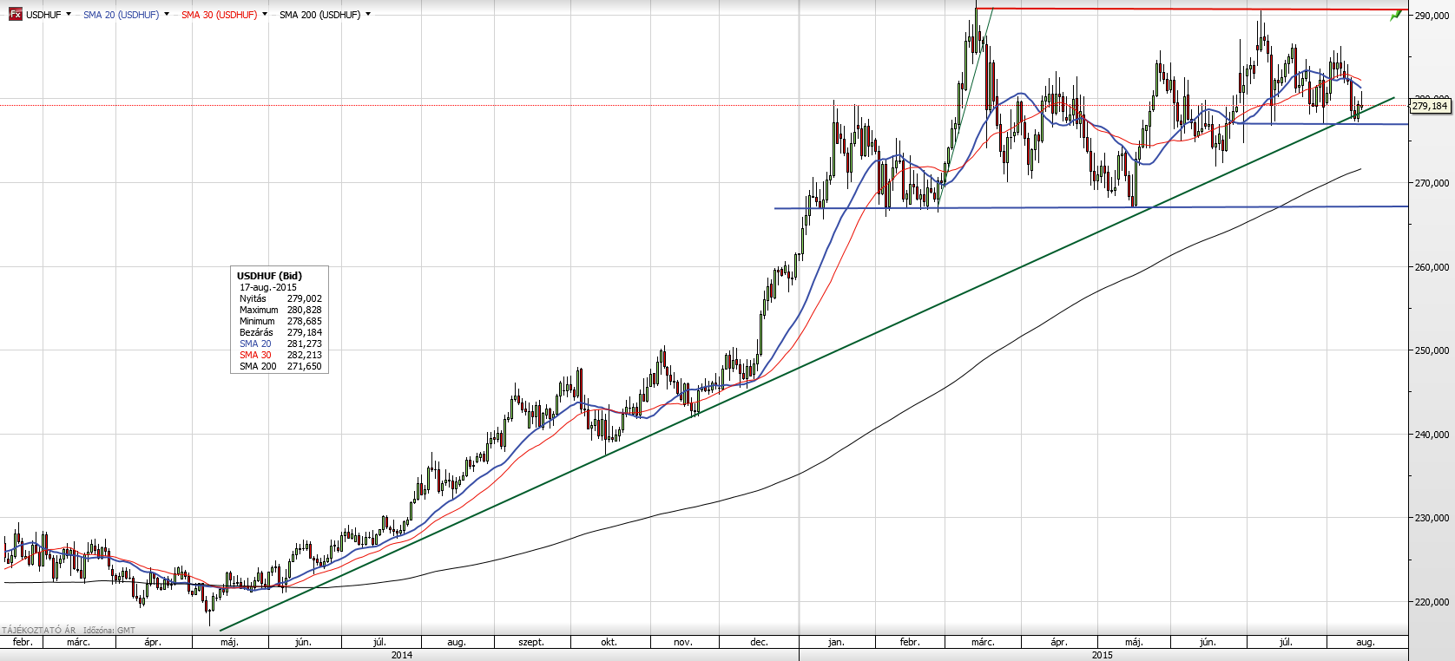Click the 290,000 price axis label
The height and width of the screenshot is (661, 1455).
click(x=1432, y=16)
